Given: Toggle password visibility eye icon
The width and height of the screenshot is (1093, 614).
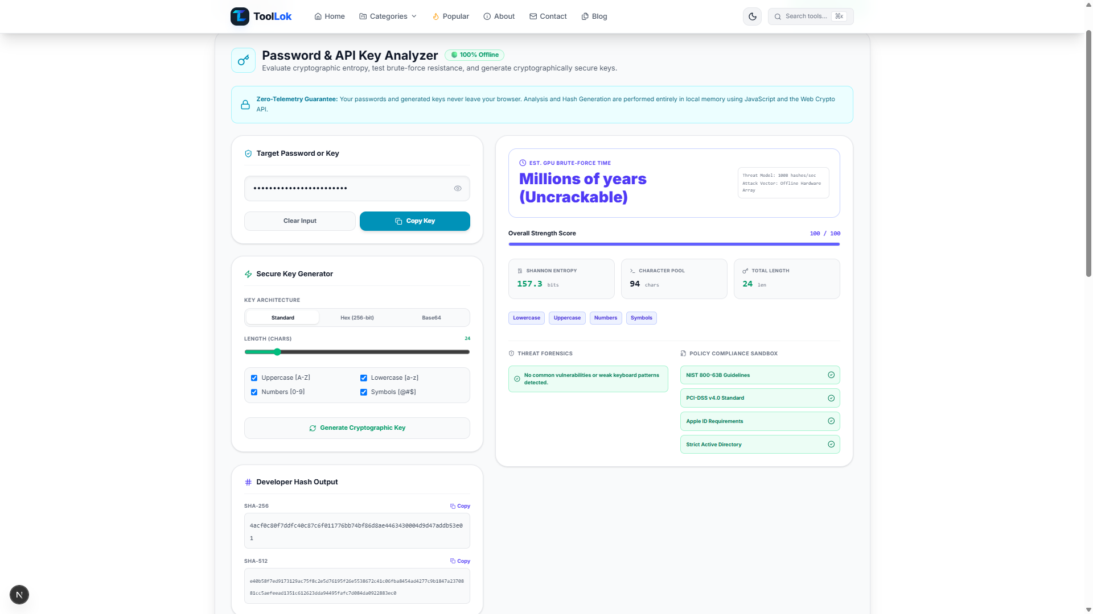Looking at the screenshot, I should point(458,189).
